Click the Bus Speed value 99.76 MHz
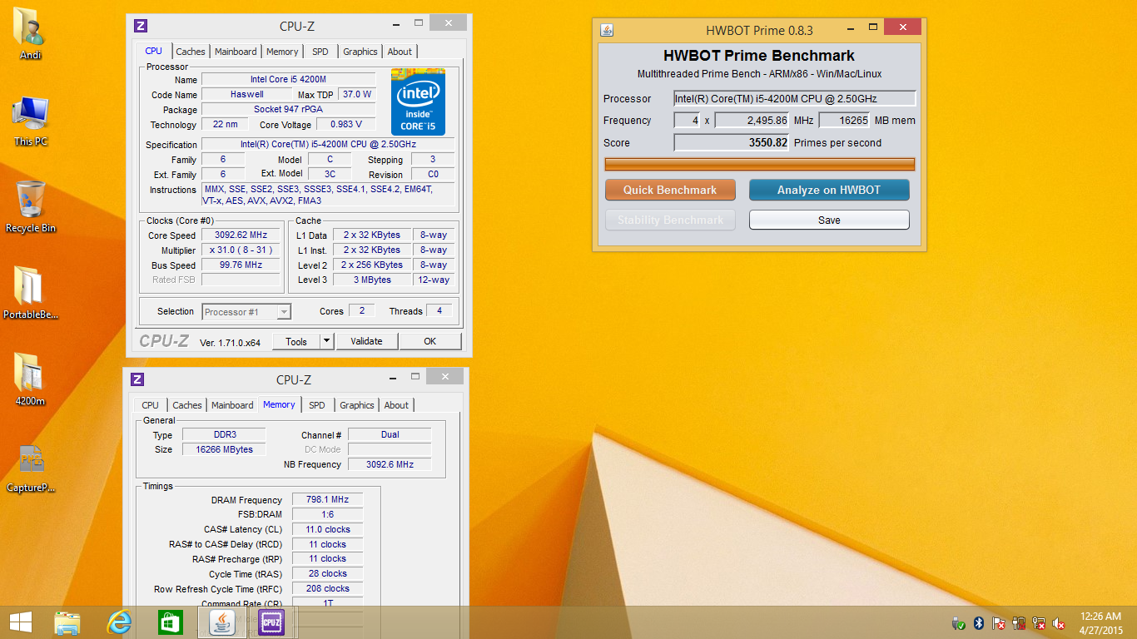1137x639 pixels. pyautogui.click(x=241, y=265)
